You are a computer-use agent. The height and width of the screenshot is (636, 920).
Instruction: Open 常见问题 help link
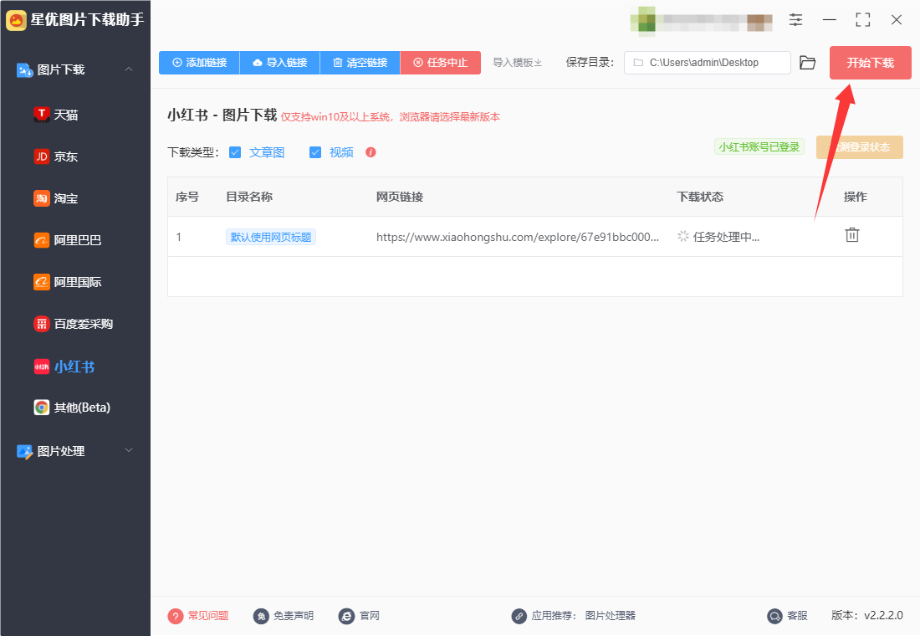coord(198,615)
